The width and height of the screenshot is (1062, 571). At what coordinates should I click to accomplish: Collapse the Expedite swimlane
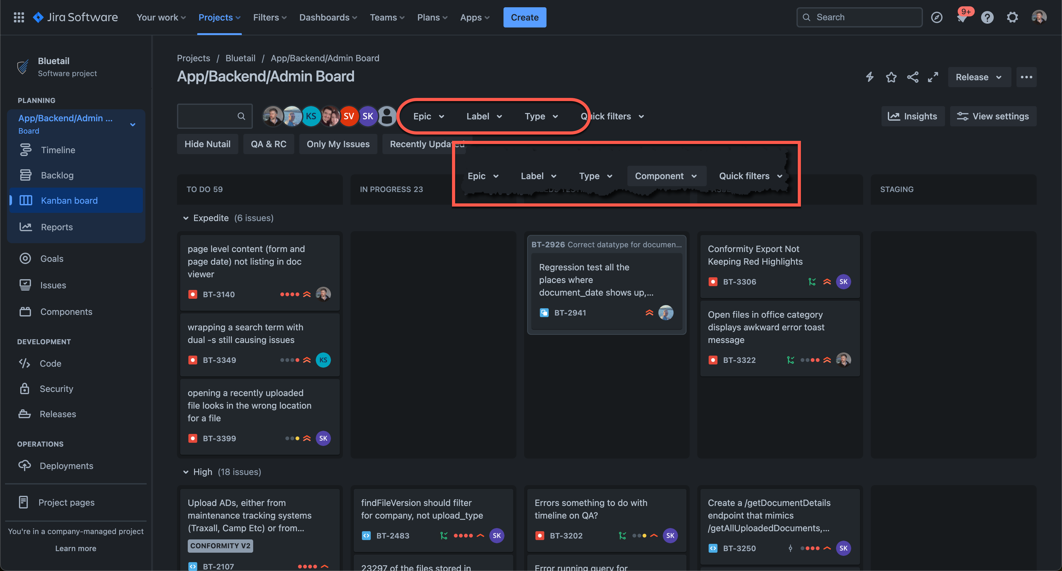coord(186,218)
